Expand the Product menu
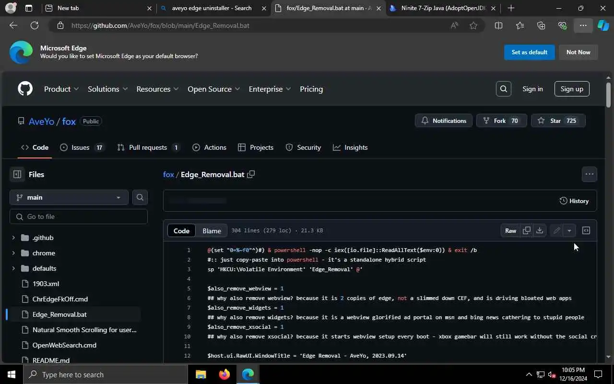 coord(61,89)
